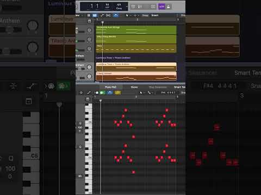The width and height of the screenshot is (261, 195).
Task: Toggle the white MIDI In button in Piano Roll
Action: click(x=97, y=93)
